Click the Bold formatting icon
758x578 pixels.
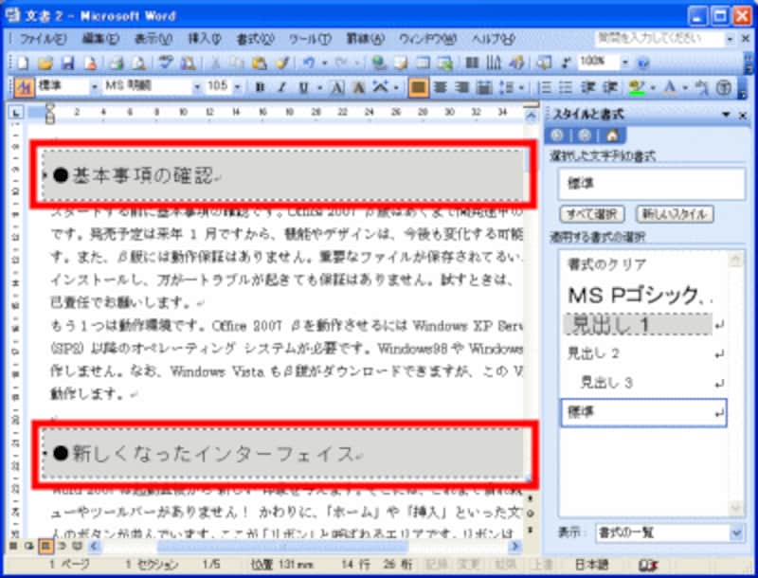pos(260,87)
